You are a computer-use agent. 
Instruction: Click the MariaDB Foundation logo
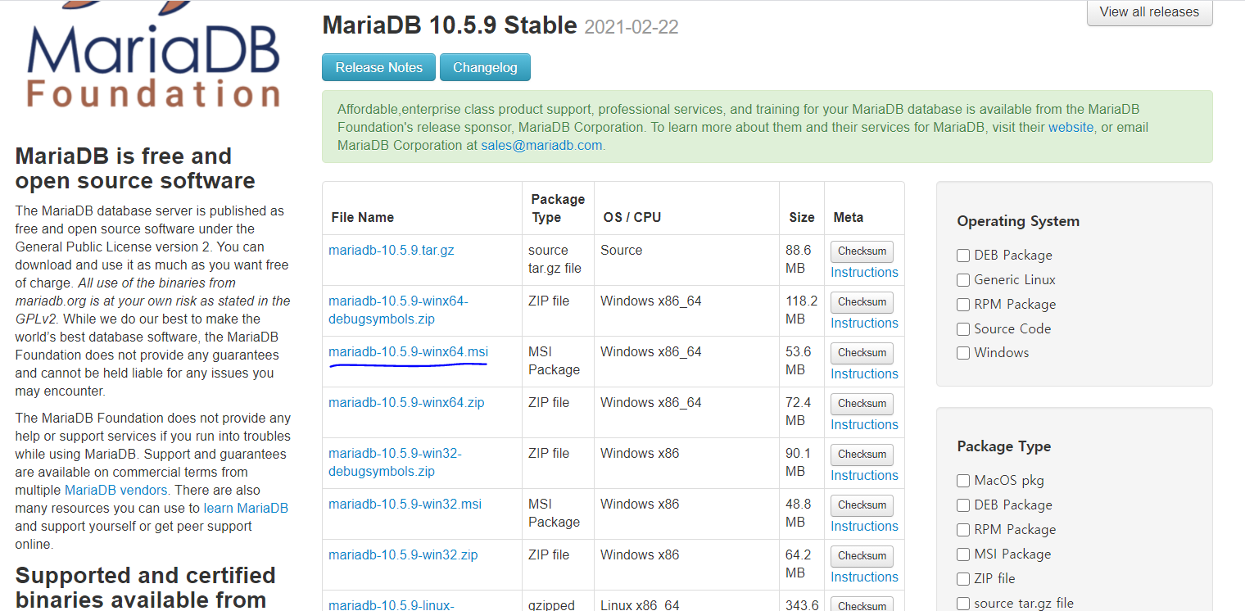[x=154, y=56]
